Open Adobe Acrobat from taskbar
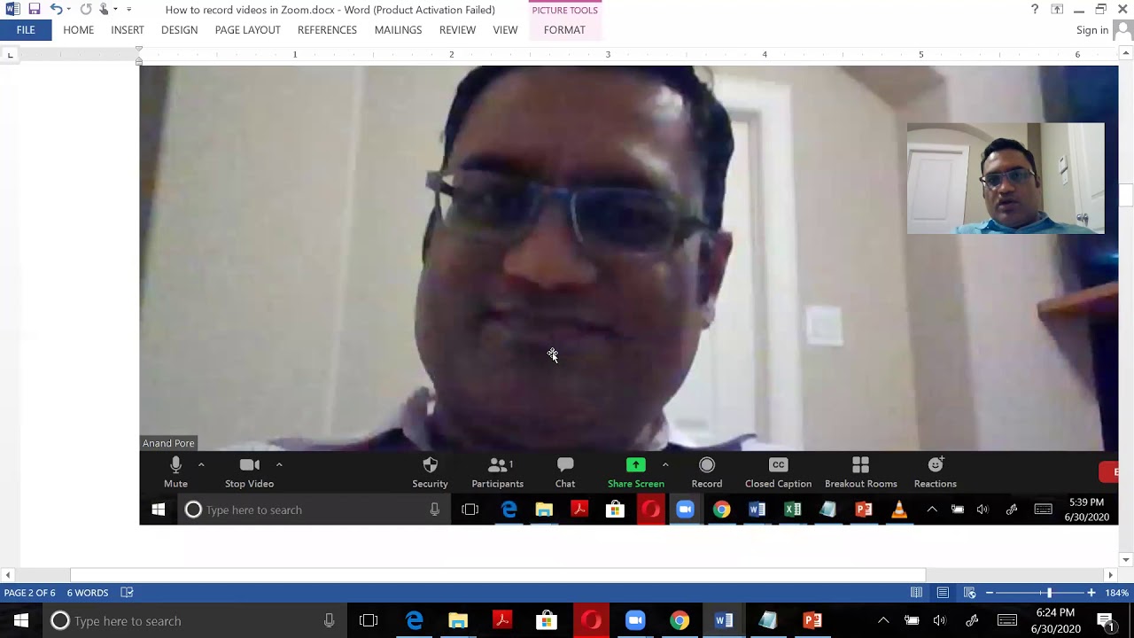1134x638 pixels. (502, 620)
